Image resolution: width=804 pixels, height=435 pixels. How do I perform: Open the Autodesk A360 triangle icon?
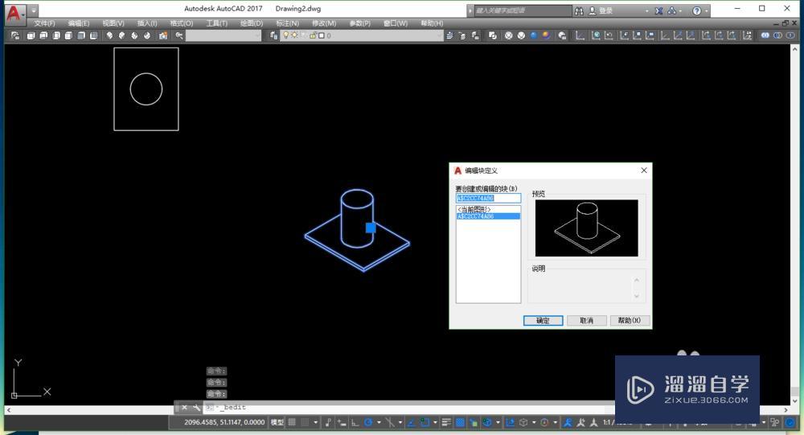pyautogui.click(x=671, y=10)
